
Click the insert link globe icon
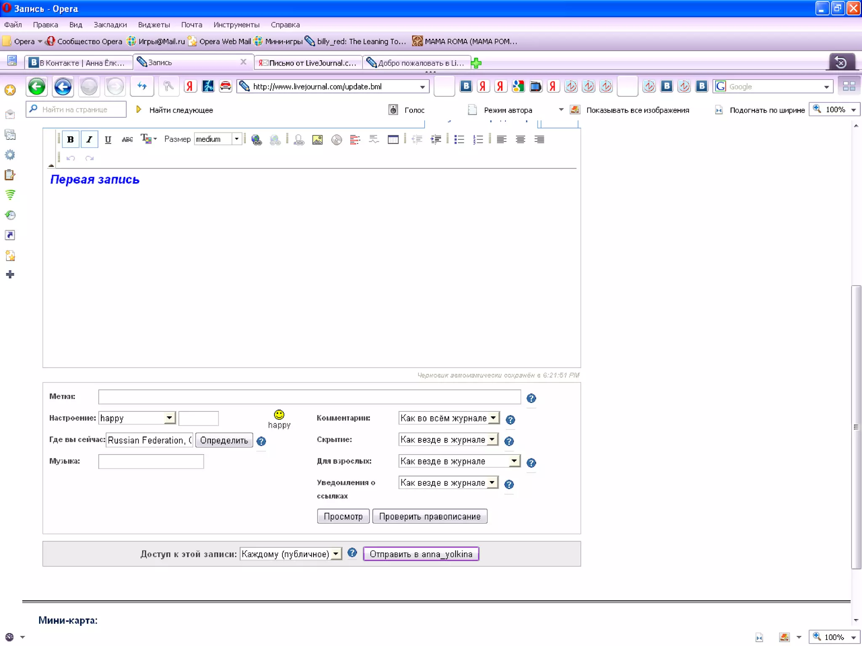[256, 140]
